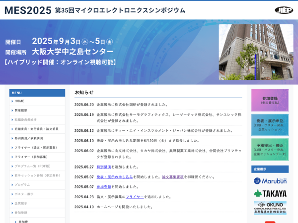Open フライヤー（論文・展示募集） menu item
The width and height of the screenshot is (298, 223).
click(37, 148)
